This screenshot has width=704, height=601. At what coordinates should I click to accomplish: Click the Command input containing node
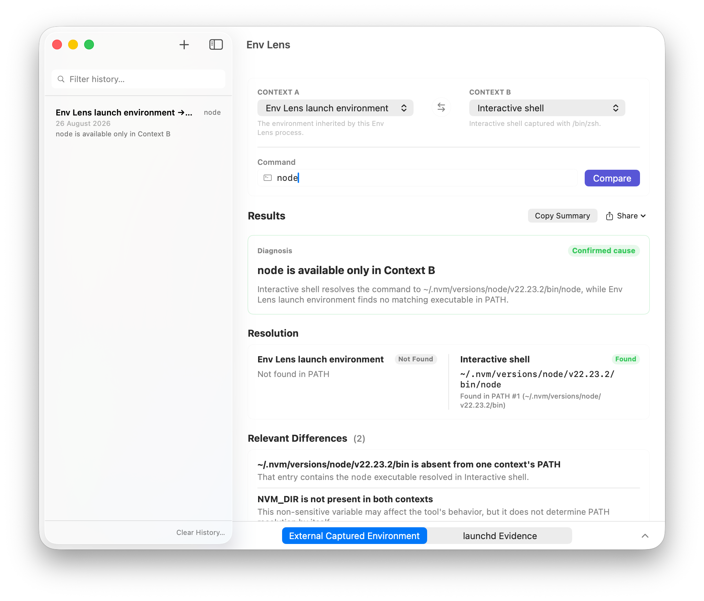click(x=417, y=178)
